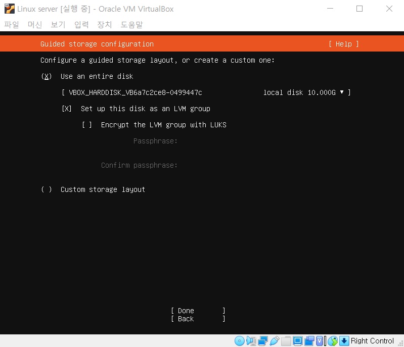The height and width of the screenshot is (347, 404).
Task: Click the optical disk status icon
Action: tap(239, 341)
